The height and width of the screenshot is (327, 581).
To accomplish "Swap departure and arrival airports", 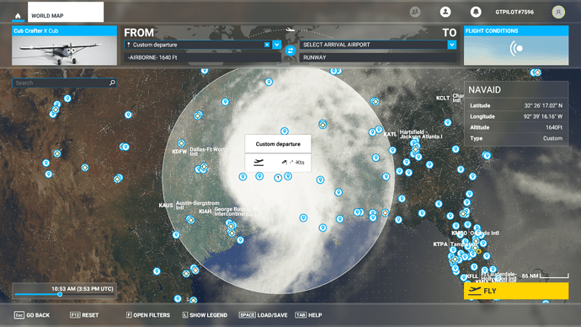I will 290,51.
